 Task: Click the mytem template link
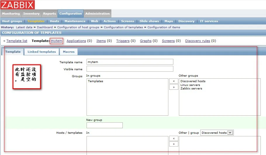56,41
